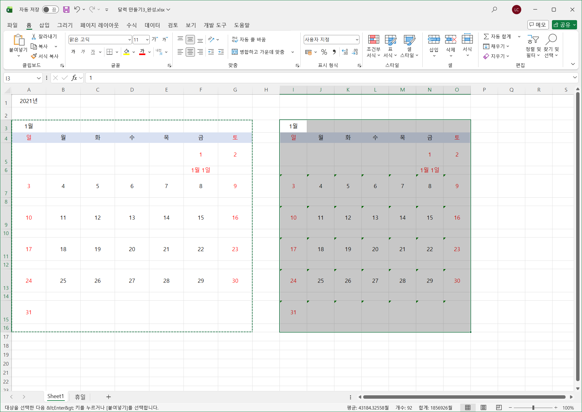Open Merge & Center dropdown arrow
This screenshot has height=412, width=582.
(293, 52)
